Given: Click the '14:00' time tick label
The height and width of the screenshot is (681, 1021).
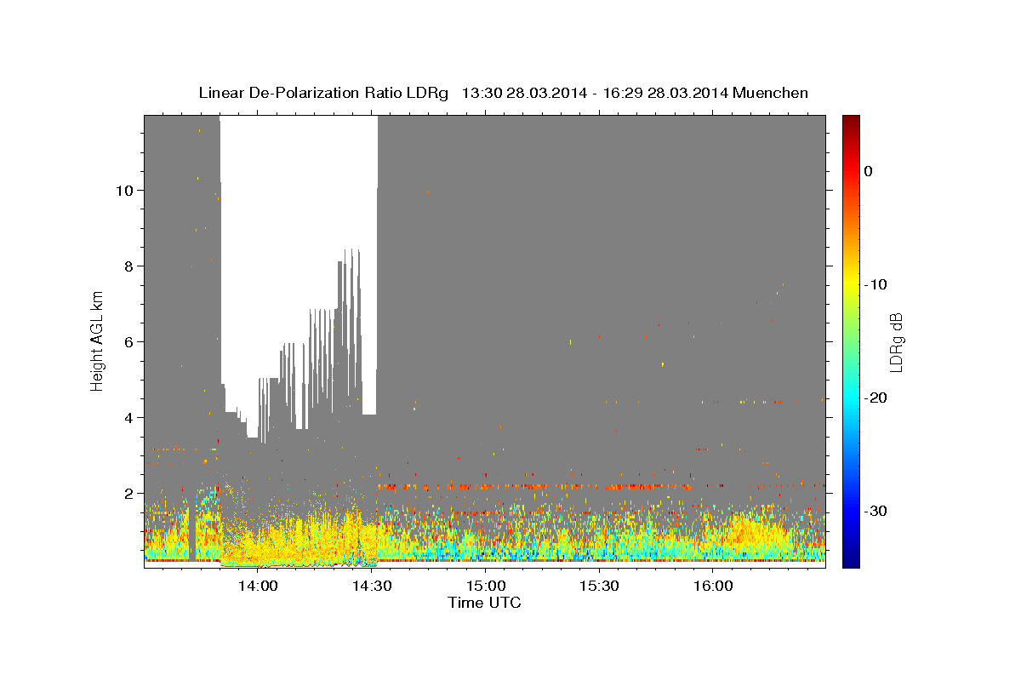Looking at the screenshot, I should tap(257, 587).
